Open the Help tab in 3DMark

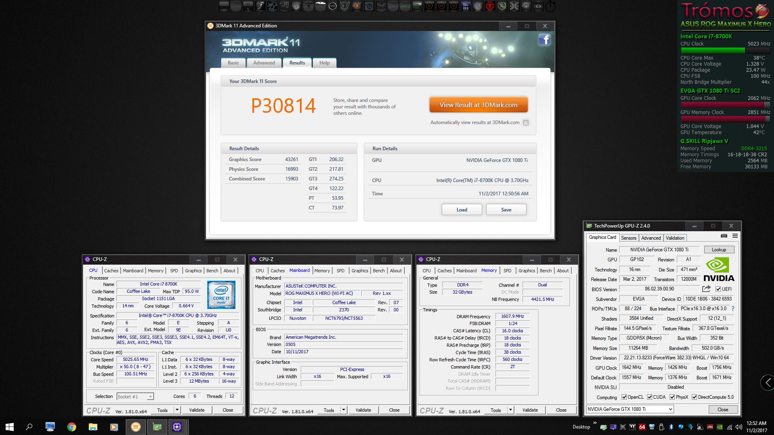tap(325, 63)
